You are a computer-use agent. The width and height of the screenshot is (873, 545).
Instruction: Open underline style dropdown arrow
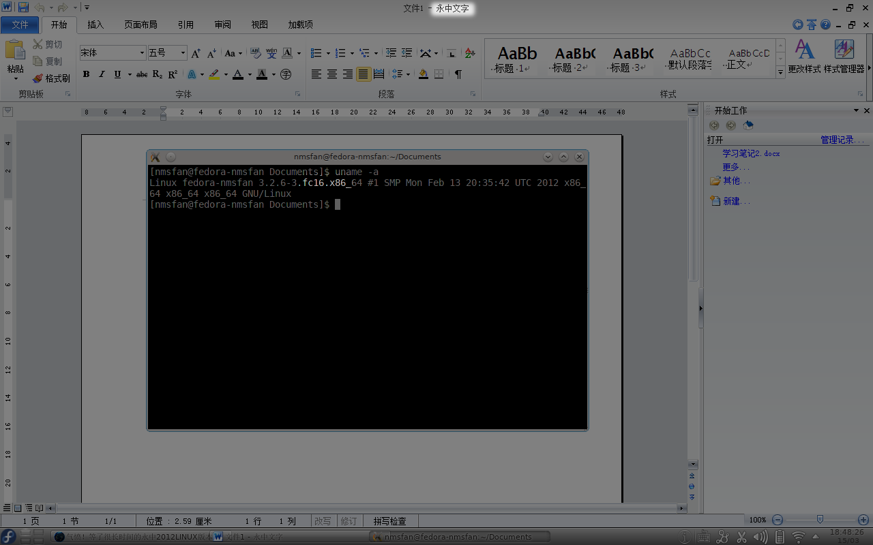[x=128, y=74]
